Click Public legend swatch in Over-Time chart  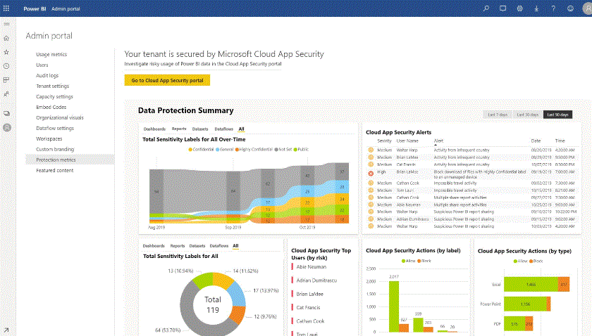tap(295, 150)
